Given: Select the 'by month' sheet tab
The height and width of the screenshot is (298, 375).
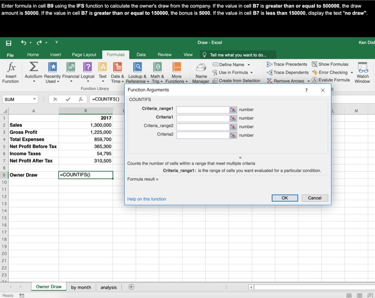Looking at the screenshot, I should (81, 287).
